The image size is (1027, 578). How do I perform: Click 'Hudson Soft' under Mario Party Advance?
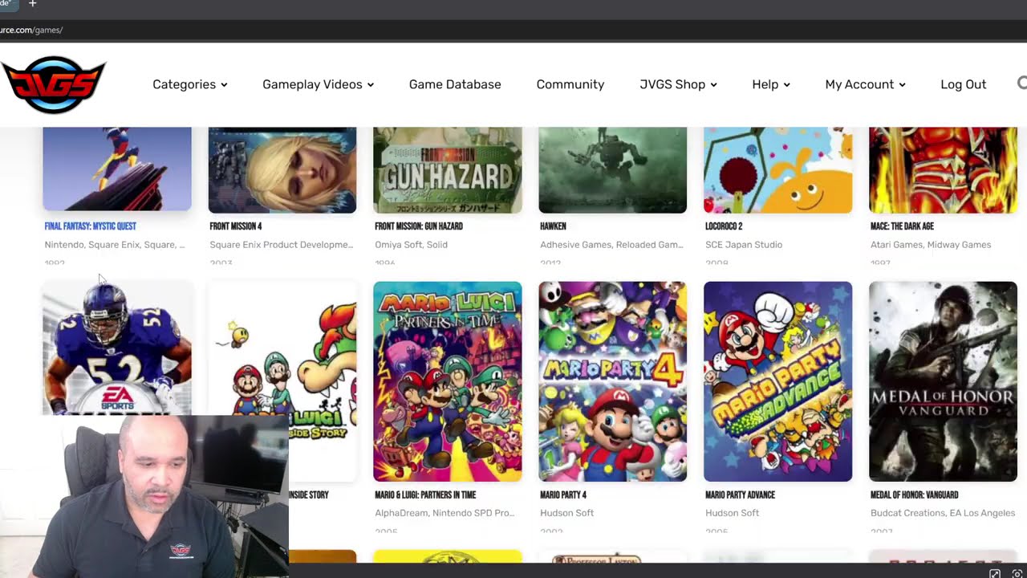pos(733,513)
